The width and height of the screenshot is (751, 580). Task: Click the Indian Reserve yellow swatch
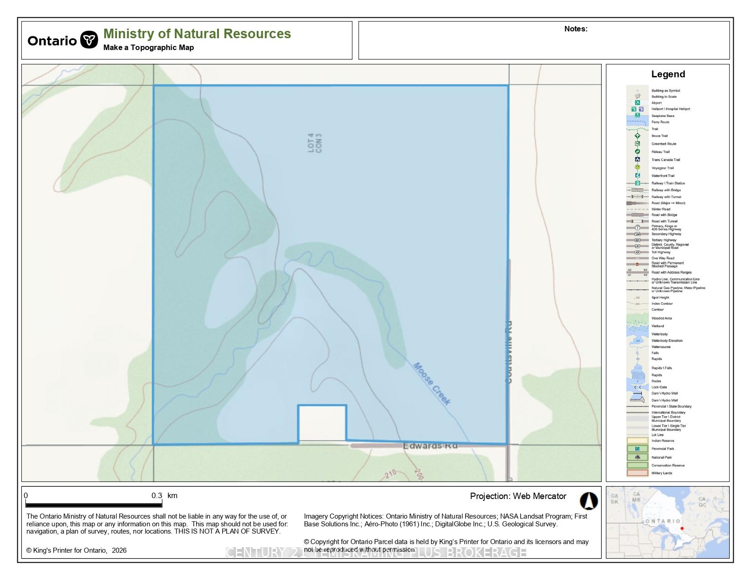pos(638,441)
